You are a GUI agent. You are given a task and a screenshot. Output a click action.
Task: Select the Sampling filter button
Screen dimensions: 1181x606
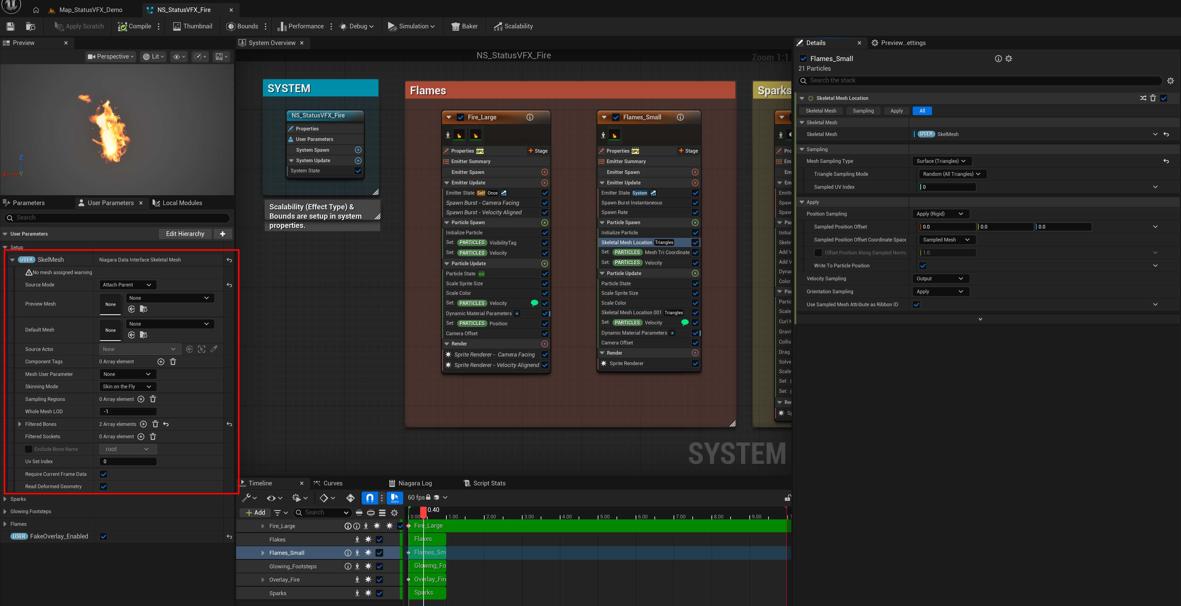click(863, 111)
